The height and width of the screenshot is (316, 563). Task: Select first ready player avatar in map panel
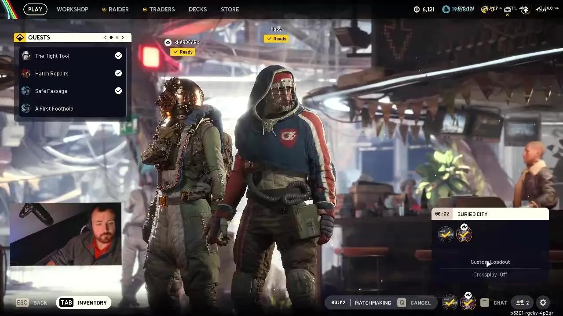coord(446,234)
